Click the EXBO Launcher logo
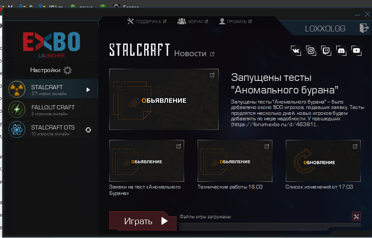The height and width of the screenshot is (238, 372). coord(51,45)
